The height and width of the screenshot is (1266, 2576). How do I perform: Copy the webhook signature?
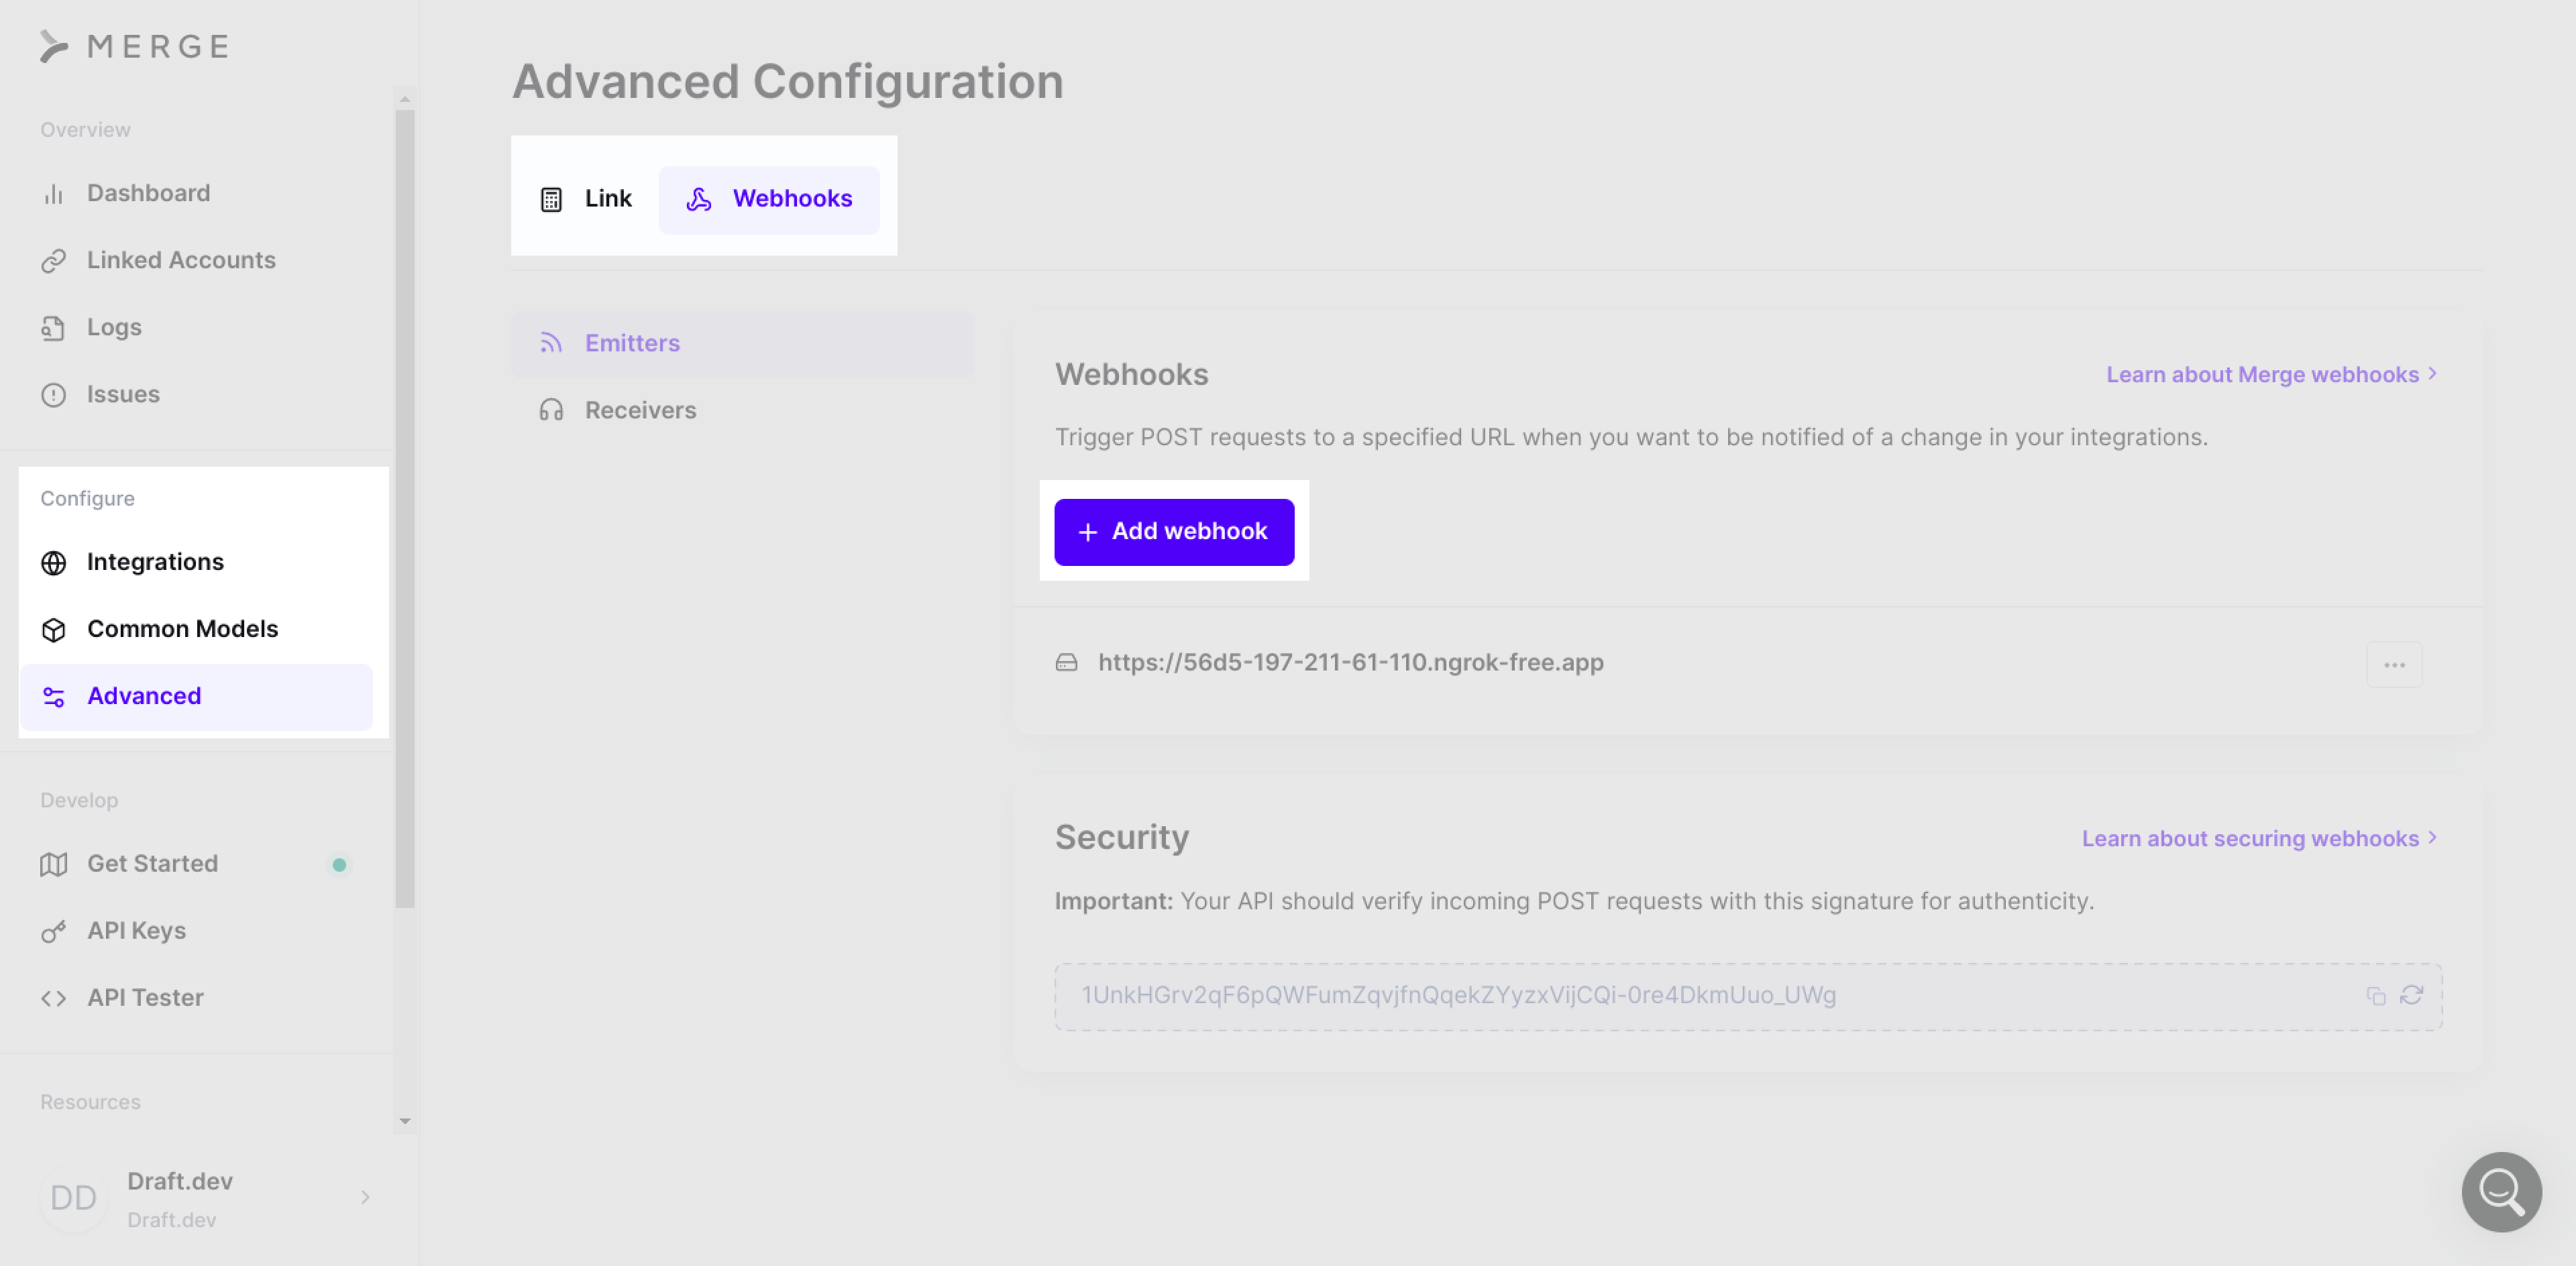tap(2377, 996)
